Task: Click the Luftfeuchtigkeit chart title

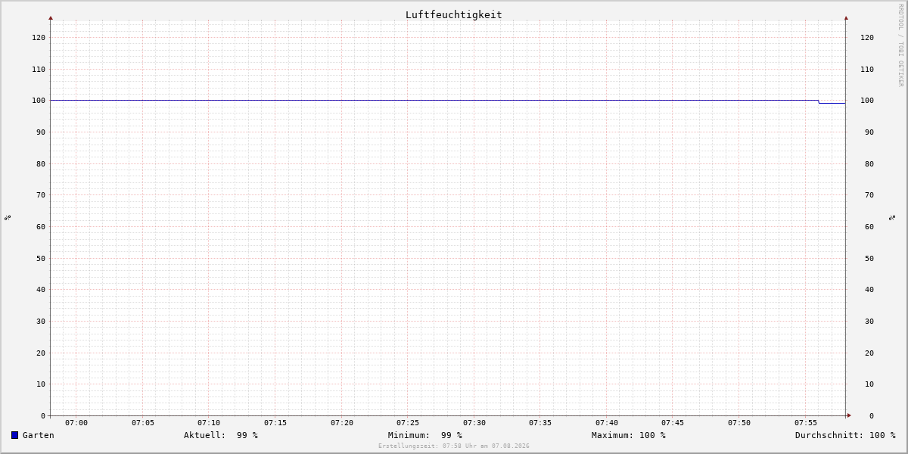Action: (x=453, y=14)
